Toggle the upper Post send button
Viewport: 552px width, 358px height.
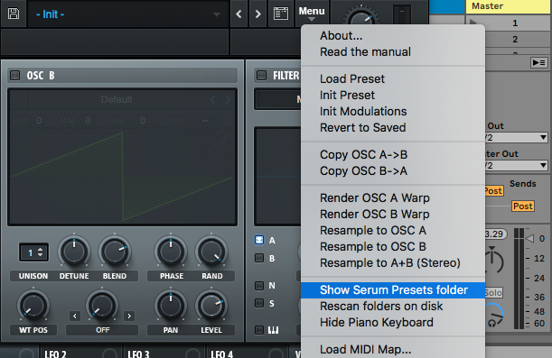[x=494, y=191]
